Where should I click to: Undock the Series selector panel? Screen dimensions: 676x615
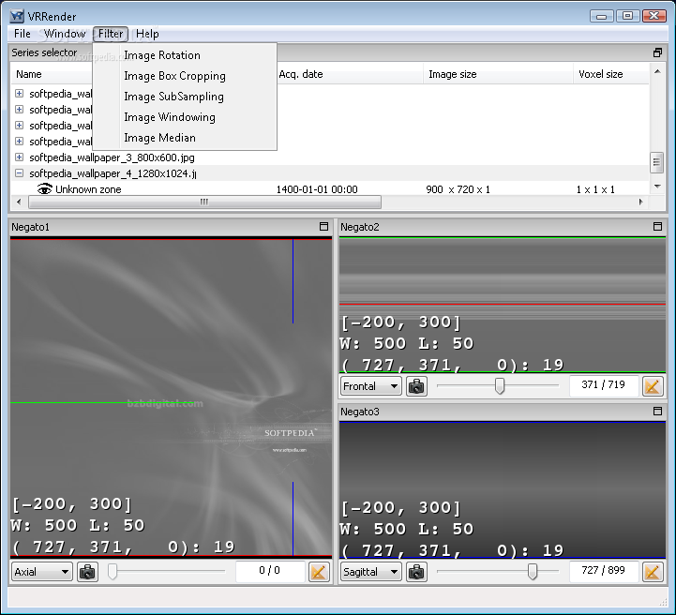point(657,52)
